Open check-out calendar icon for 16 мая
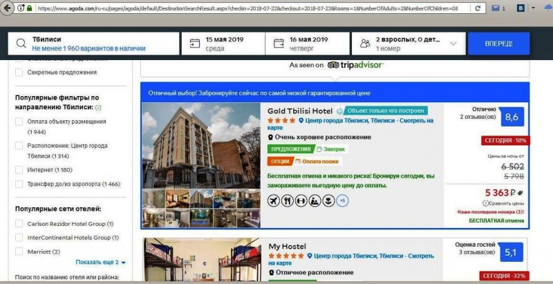 click(x=279, y=44)
